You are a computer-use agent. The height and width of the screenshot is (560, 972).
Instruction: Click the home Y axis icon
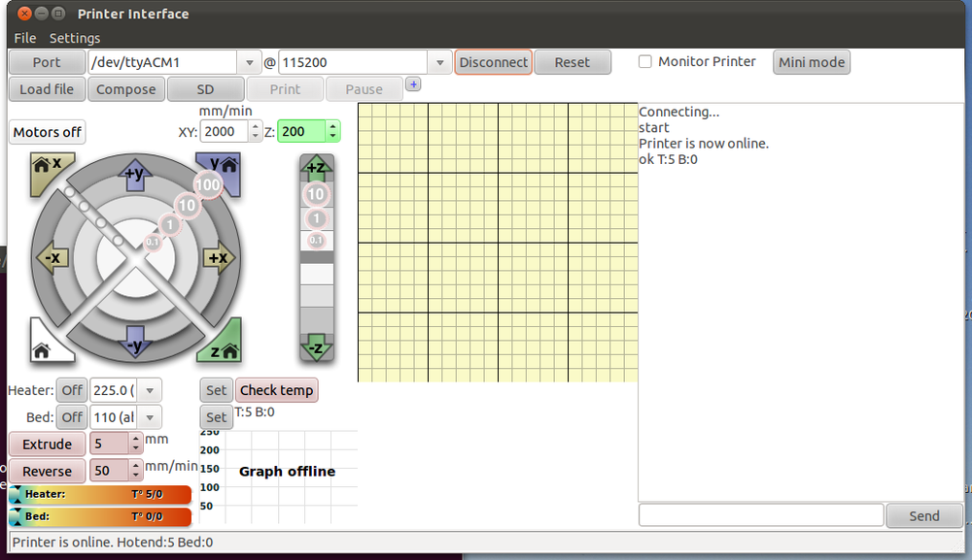224,167
